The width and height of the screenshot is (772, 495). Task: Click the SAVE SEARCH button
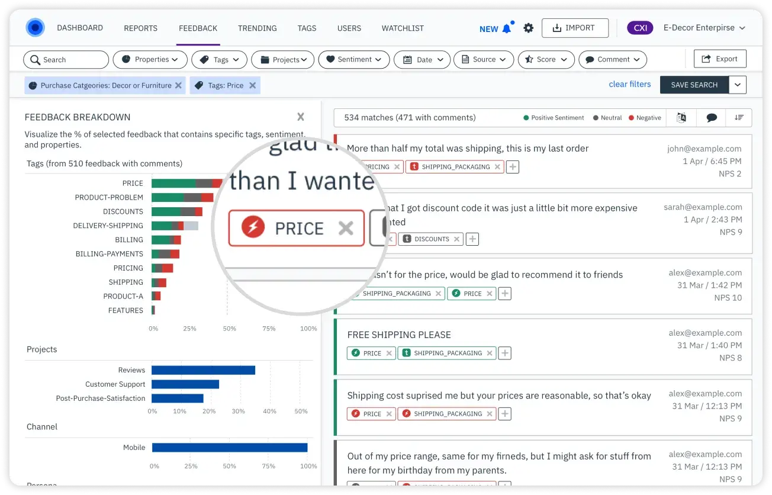point(694,85)
